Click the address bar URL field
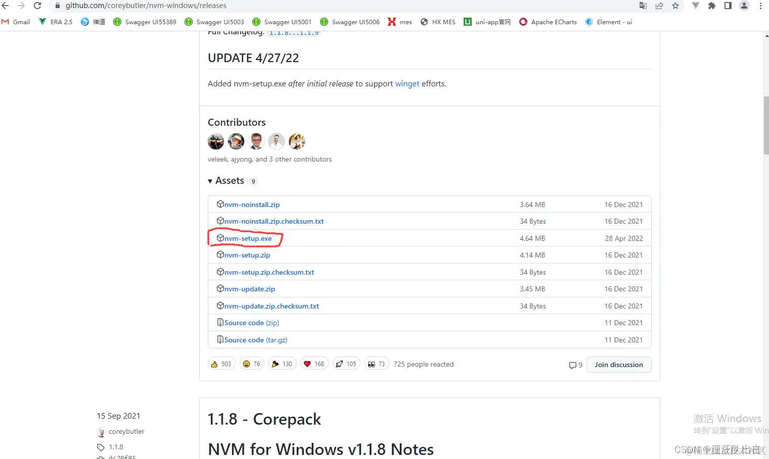Screen dimensions: 769x459 344,6
